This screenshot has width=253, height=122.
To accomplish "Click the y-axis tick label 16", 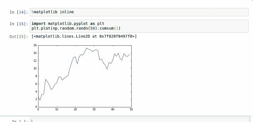I will point(35,45).
